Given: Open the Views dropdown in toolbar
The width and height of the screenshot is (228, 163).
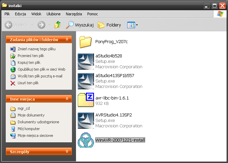Looking at the screenshot, I should coord(132,25).
